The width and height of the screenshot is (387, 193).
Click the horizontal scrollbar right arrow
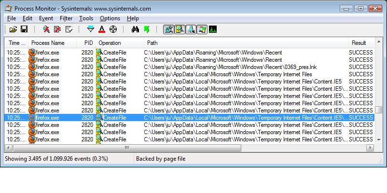point(370,148)
